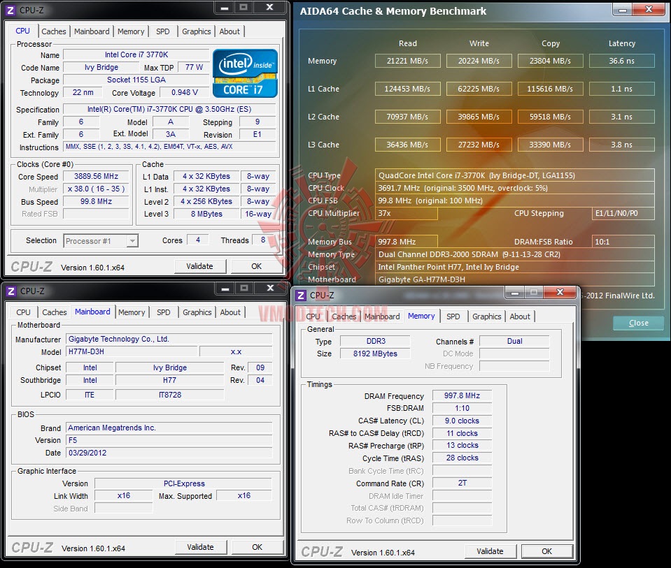The image size is (671, 568).
Task: Click the DRAM:FSB Ratio 10:1 field
Action: point(623,242)
